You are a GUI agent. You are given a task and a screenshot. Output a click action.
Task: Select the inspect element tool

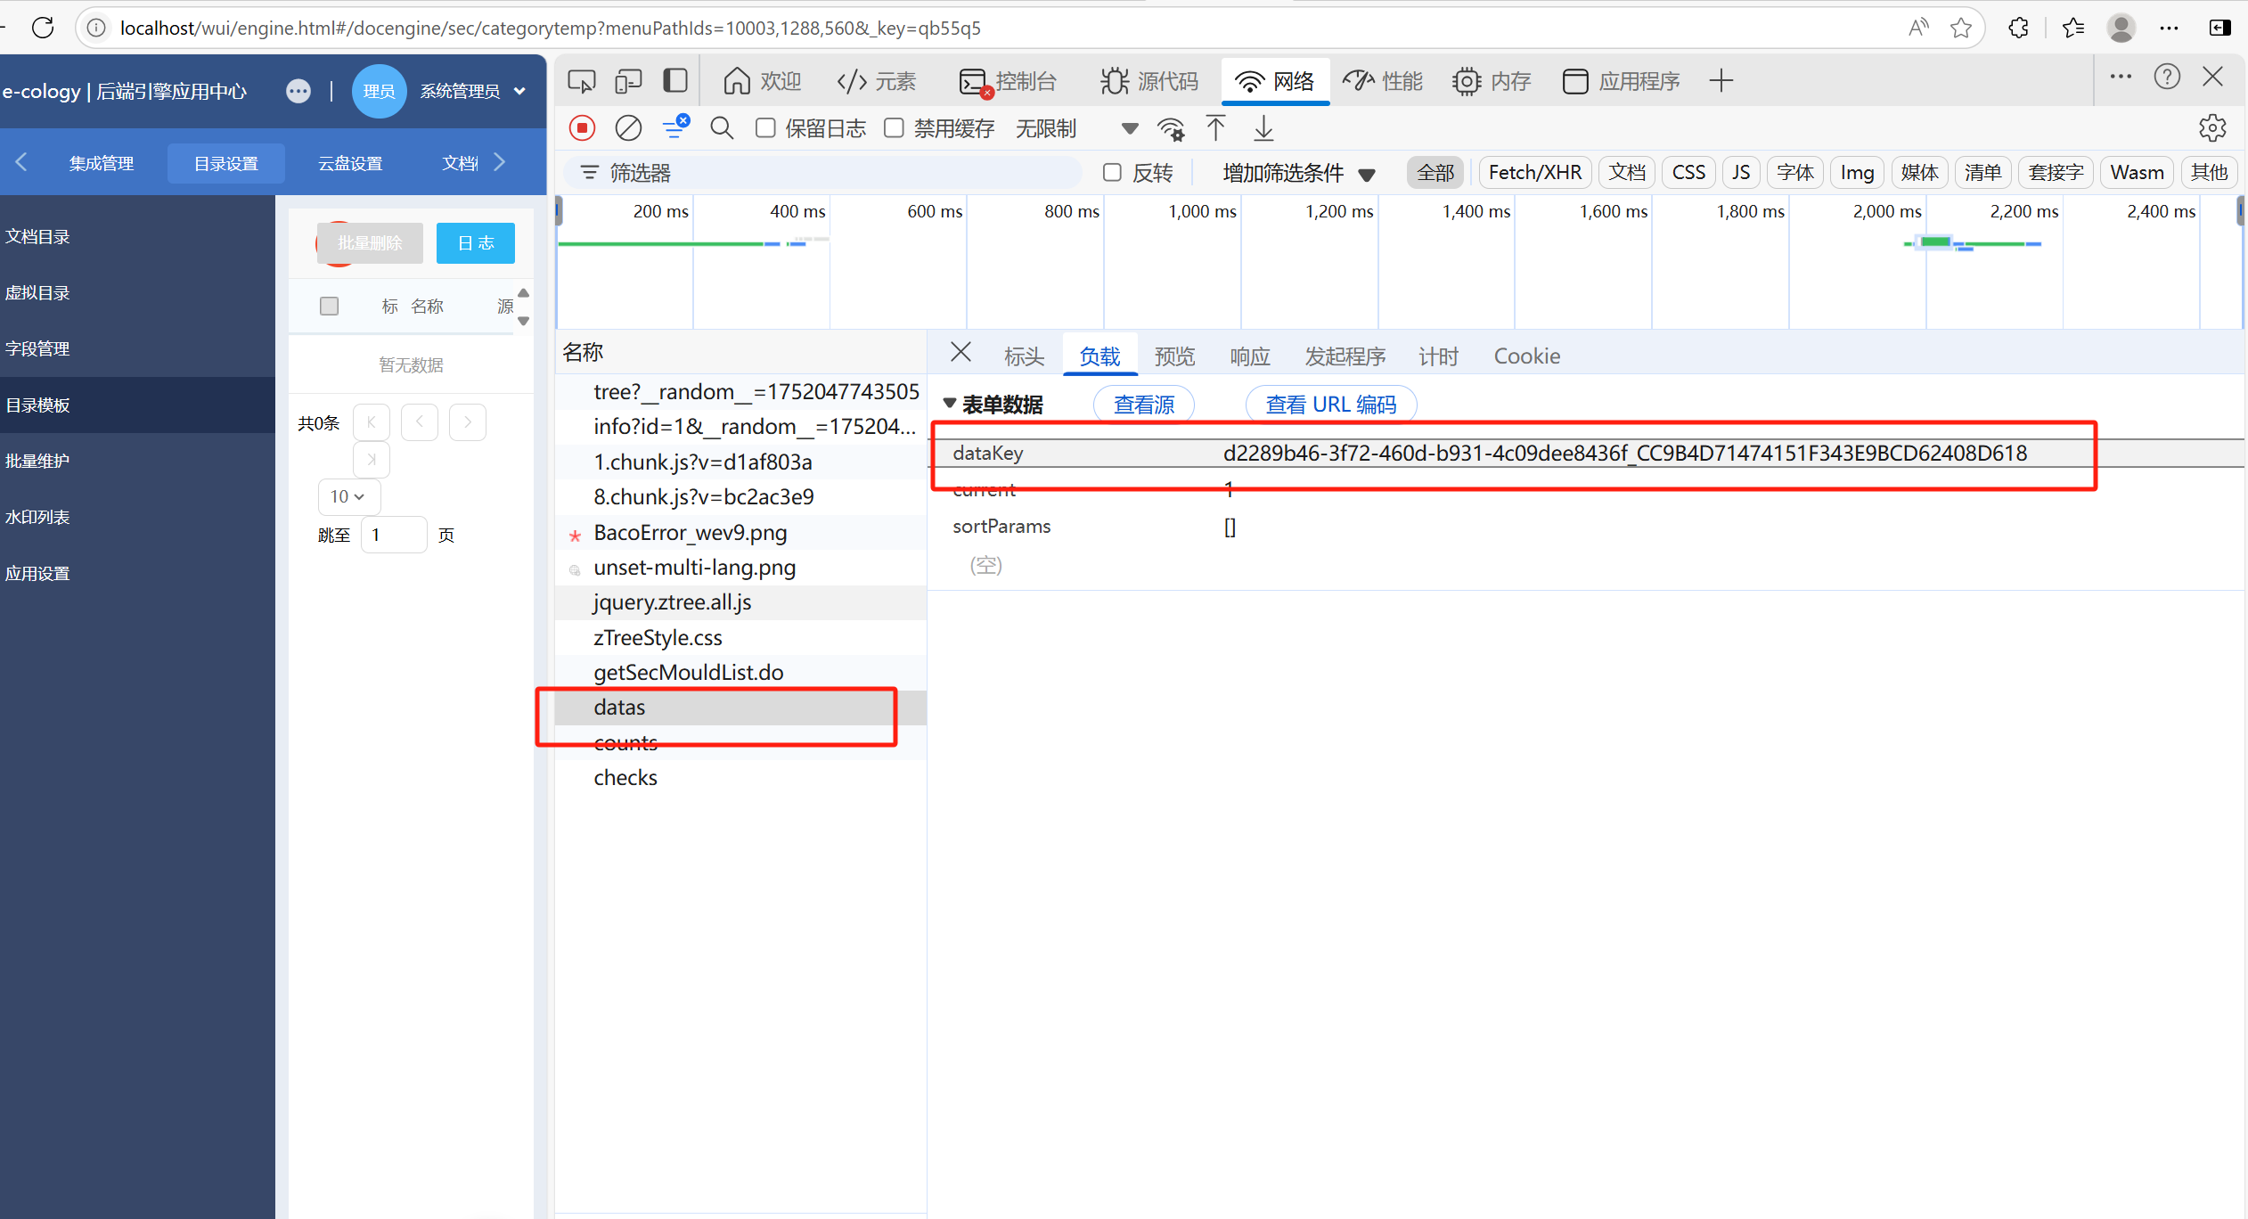click(581, 80)
